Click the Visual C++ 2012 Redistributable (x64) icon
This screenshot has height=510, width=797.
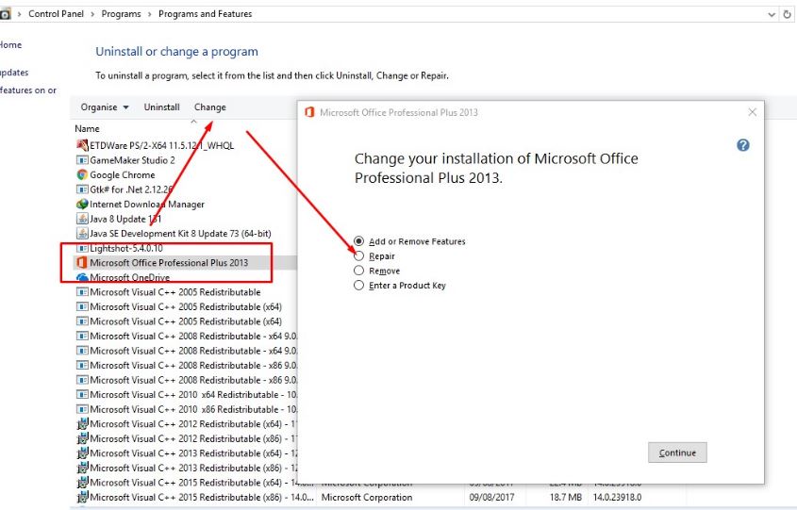(82, 423)
